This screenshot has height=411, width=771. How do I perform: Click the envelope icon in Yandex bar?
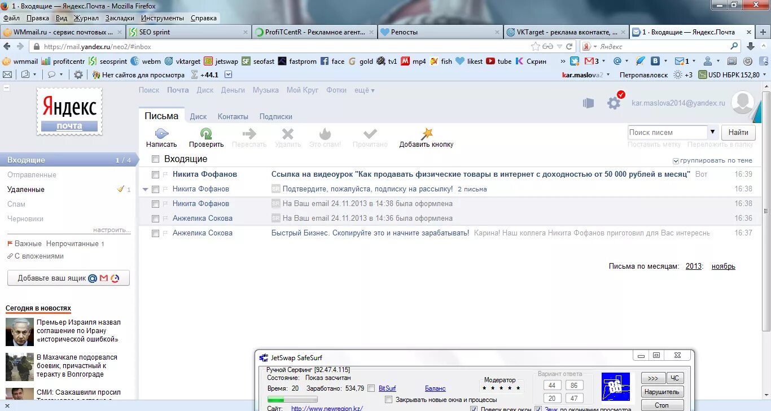[x=7, y=75]
